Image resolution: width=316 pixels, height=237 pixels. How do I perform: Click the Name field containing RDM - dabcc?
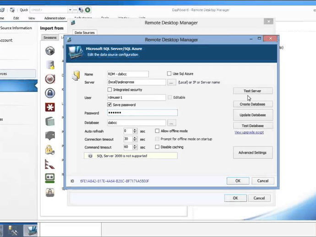[x=128, y=74]
